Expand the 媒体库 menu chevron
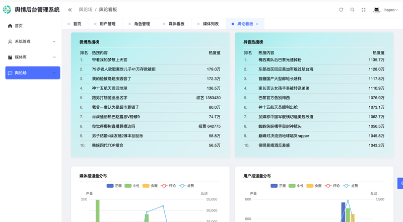 point(54,57)
